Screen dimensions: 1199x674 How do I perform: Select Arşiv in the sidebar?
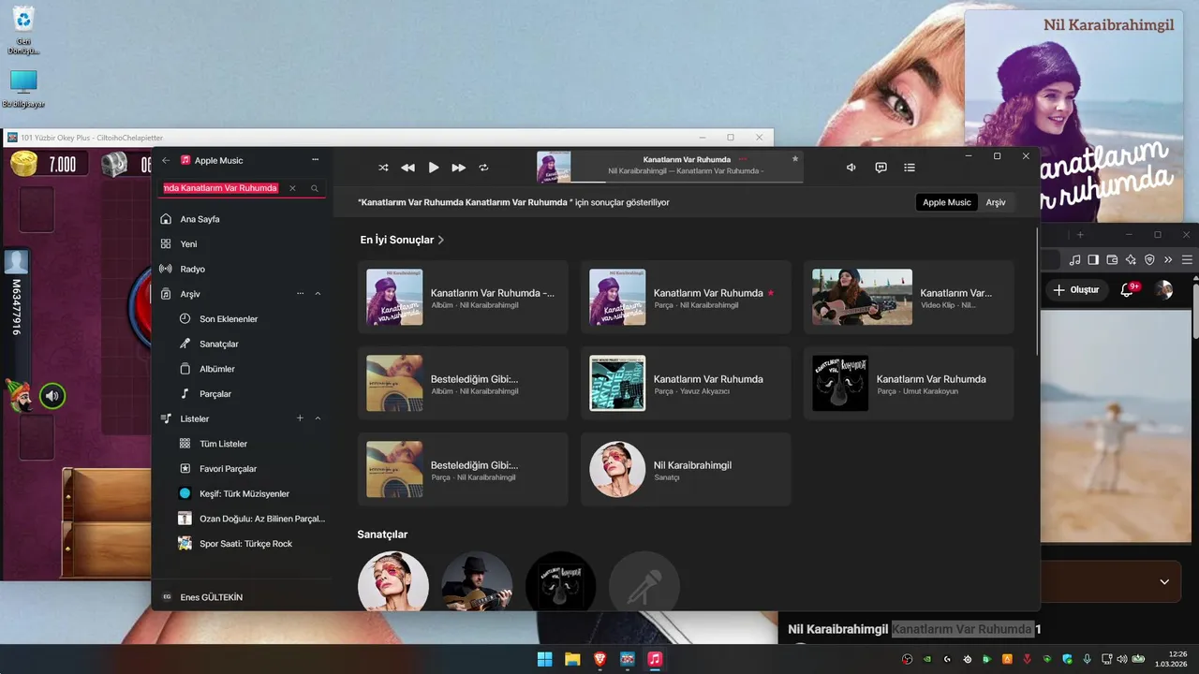click(190, 294)
